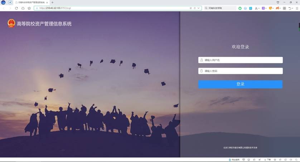300x162 pixels.
Task: Click the zoom magnifier icon in status bar
Action: coord(296,160)
